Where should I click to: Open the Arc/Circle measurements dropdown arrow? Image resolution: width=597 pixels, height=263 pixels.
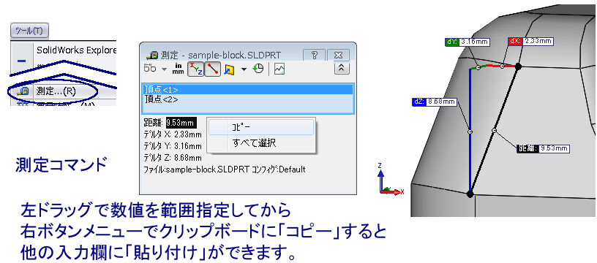(165, 69)
